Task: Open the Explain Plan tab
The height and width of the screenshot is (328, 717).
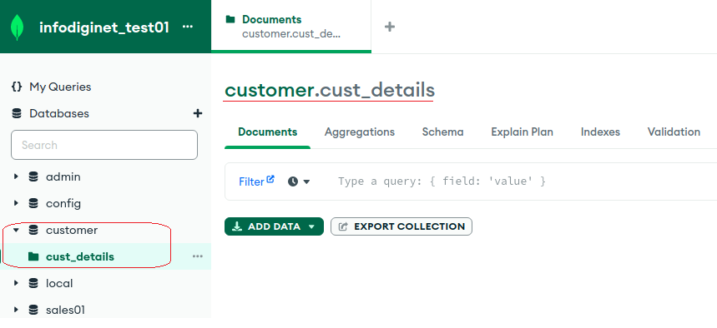Action: tap(523, 132)
